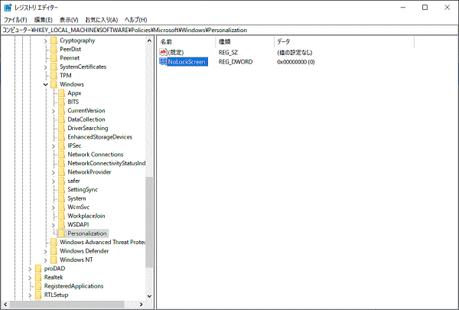459x310 pixels.
Task: Click the DataCollection folder icon
Action: [61, 119]
